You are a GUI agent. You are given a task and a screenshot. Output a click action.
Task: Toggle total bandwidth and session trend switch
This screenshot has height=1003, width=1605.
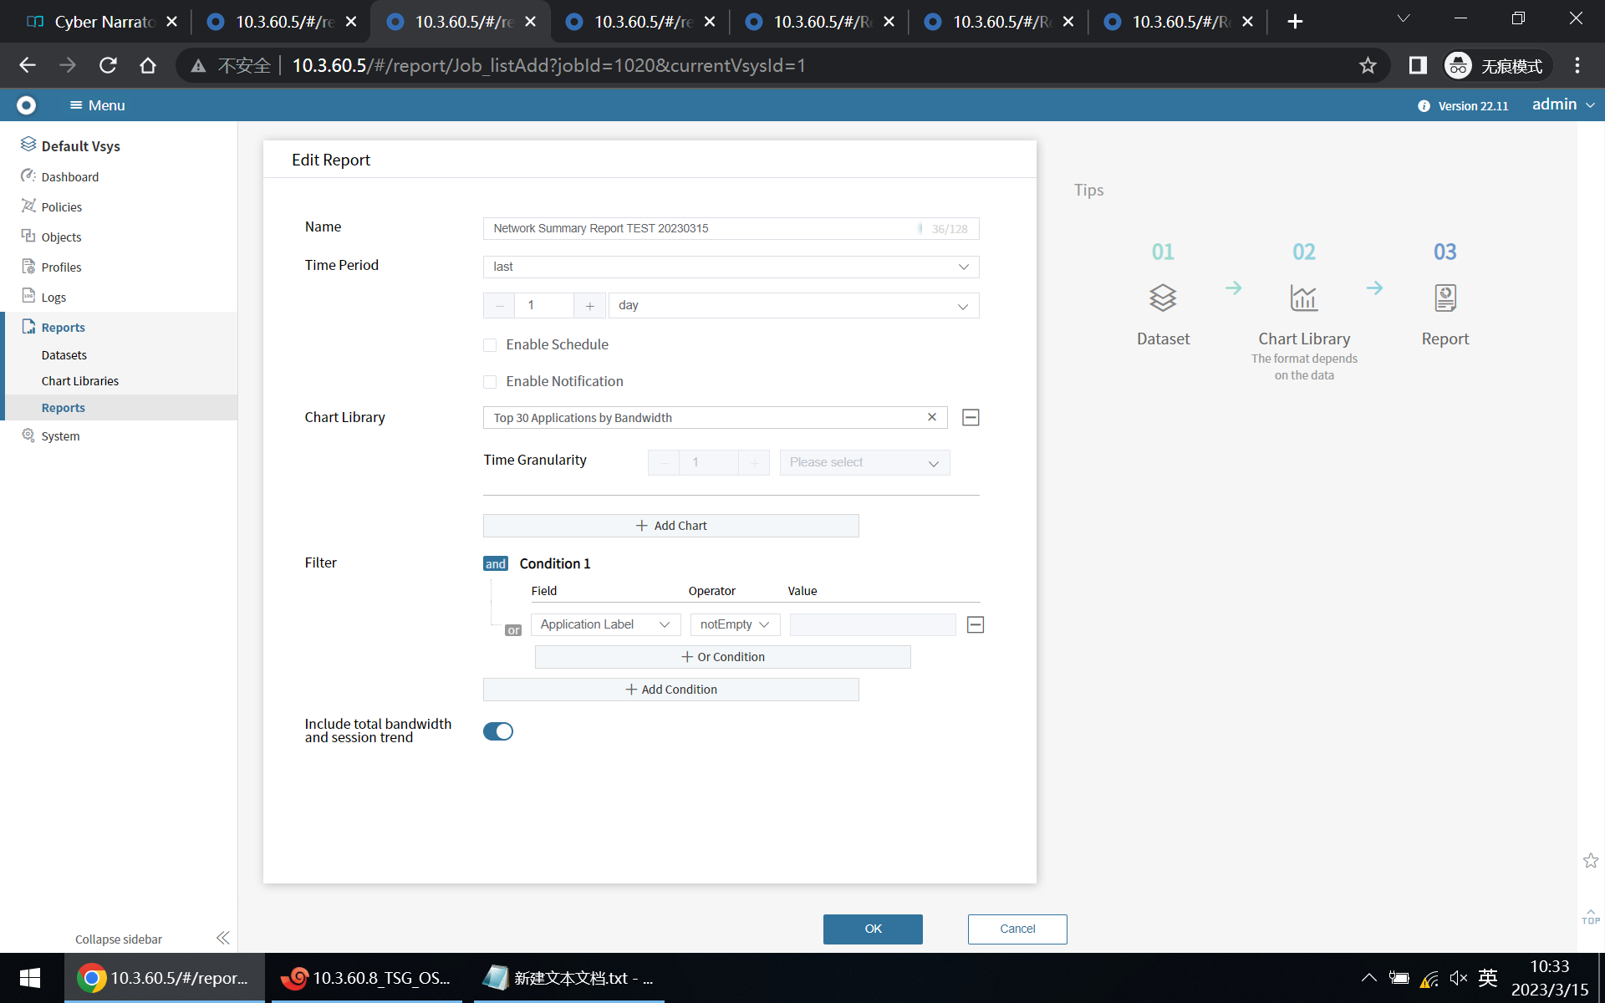pyautogui.click(x=498, y=731)
